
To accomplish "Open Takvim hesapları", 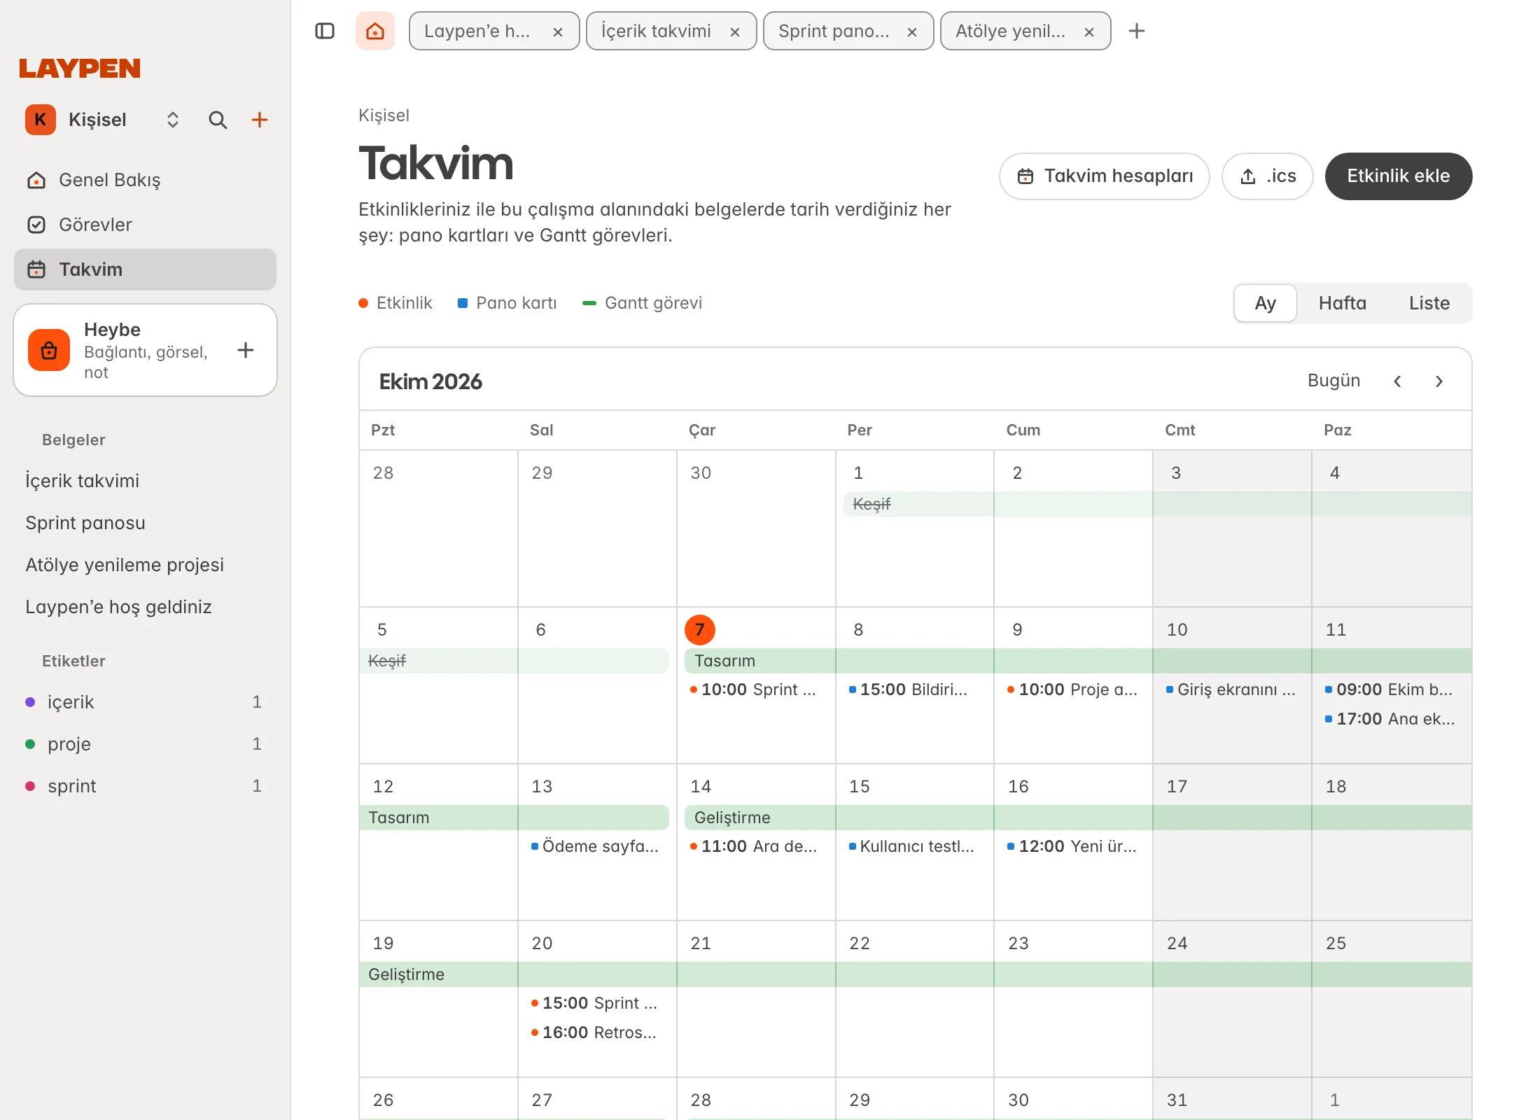I will click(x=1104, y=176).
